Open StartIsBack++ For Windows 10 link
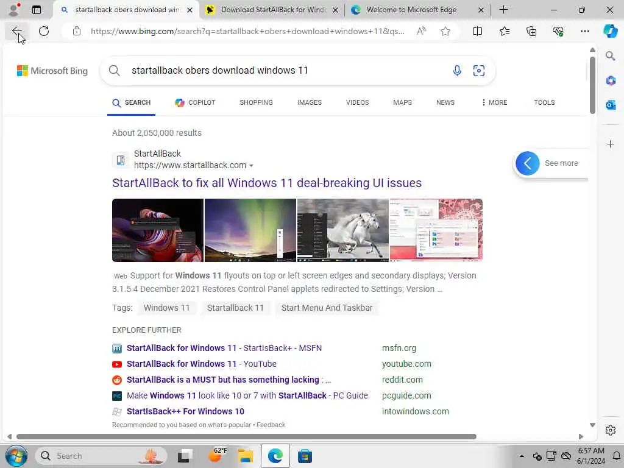Image resolution: width=624 pixels, height=468 pixels. 185,411
